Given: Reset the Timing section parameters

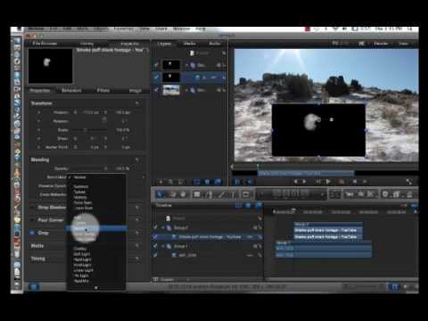Looking at the screenshot, I should pyautogui.click(x=137, y=259).
